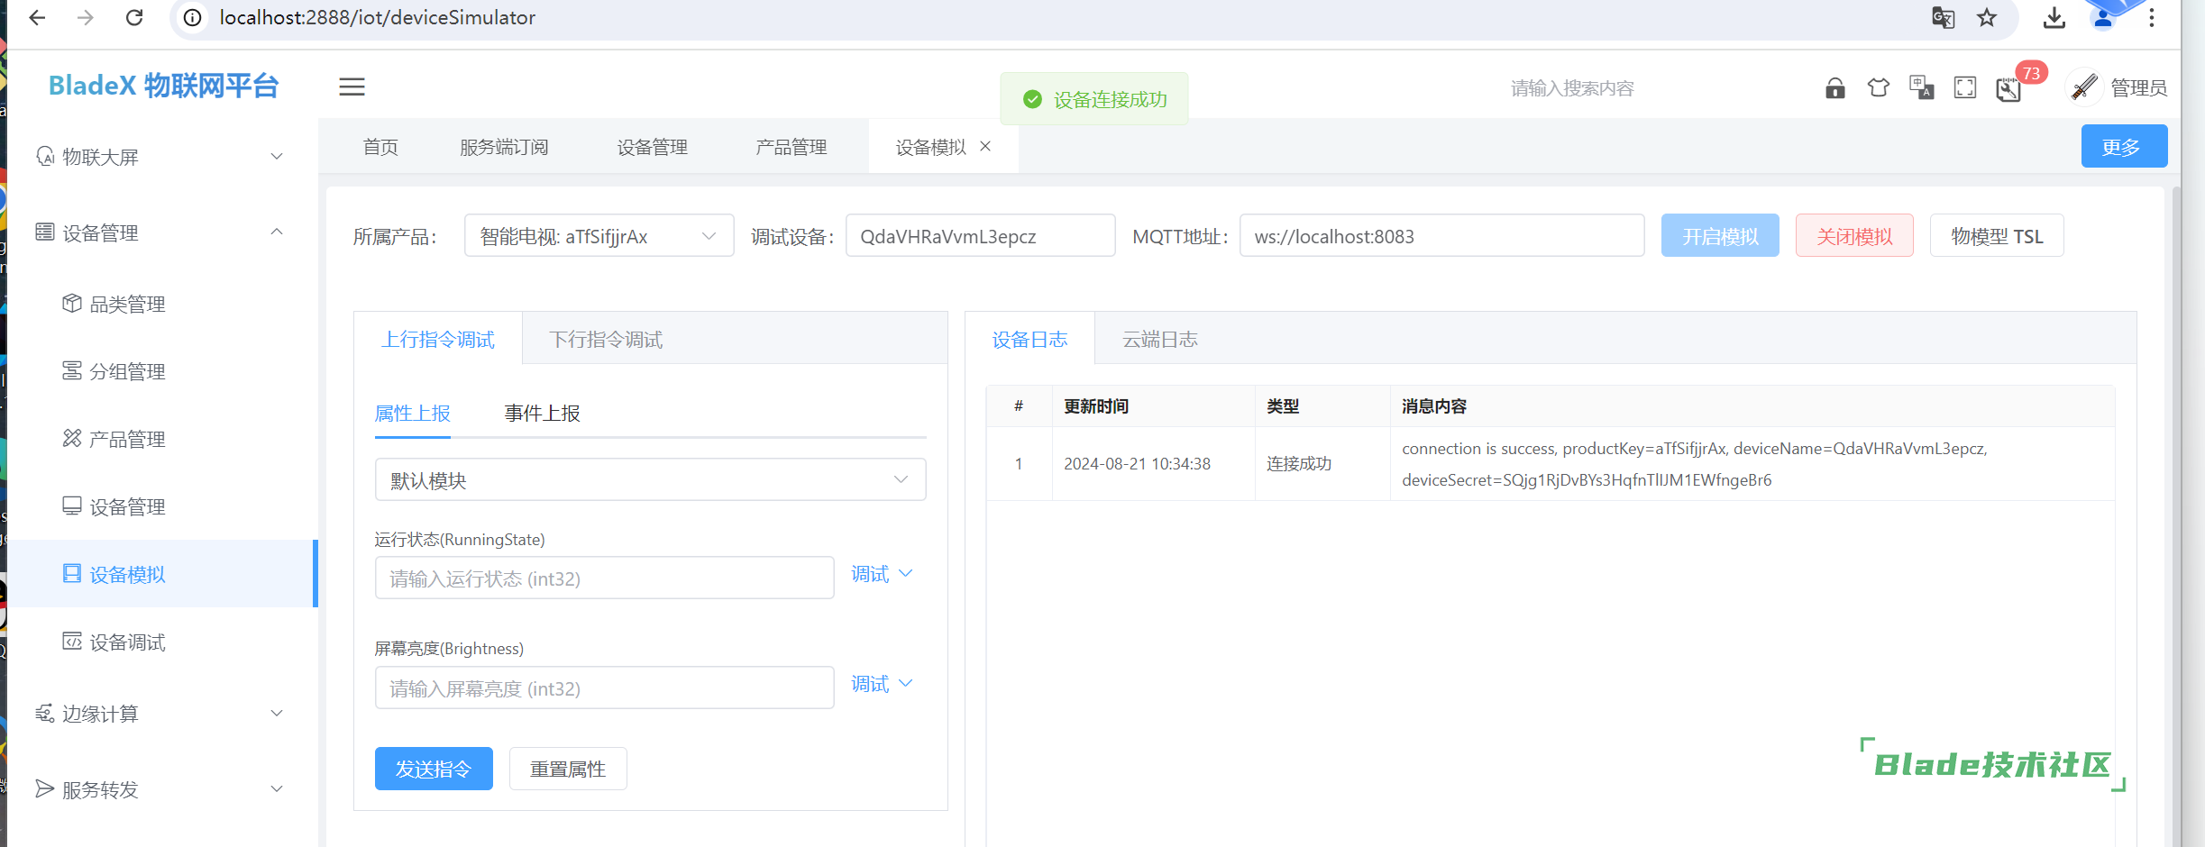Open browser downloads icon

pyautogui.click(x=2054, y=17)
